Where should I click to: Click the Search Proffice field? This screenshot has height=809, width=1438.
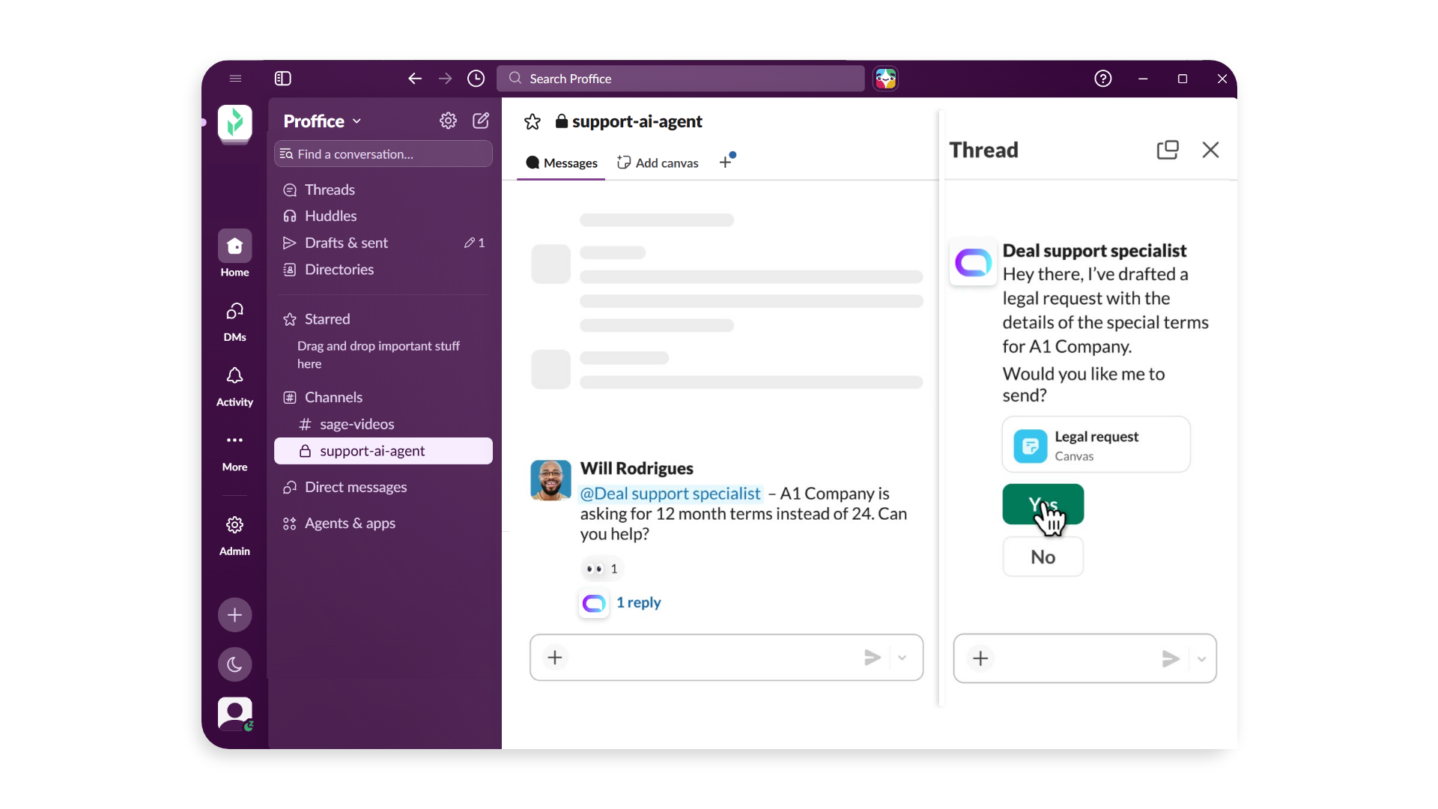(681, 79)
